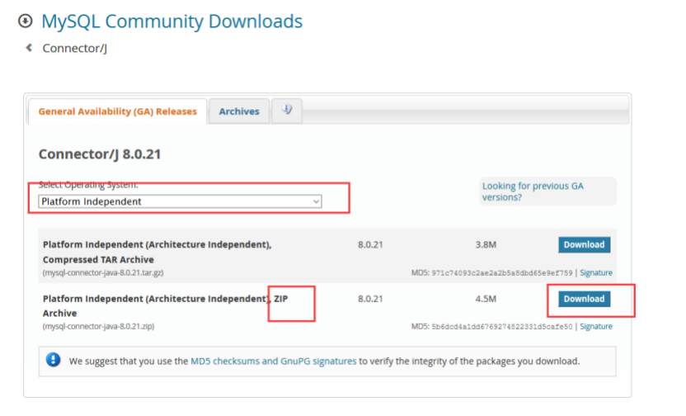Select General Availability (GA) Releases tab

pos(118,111)
